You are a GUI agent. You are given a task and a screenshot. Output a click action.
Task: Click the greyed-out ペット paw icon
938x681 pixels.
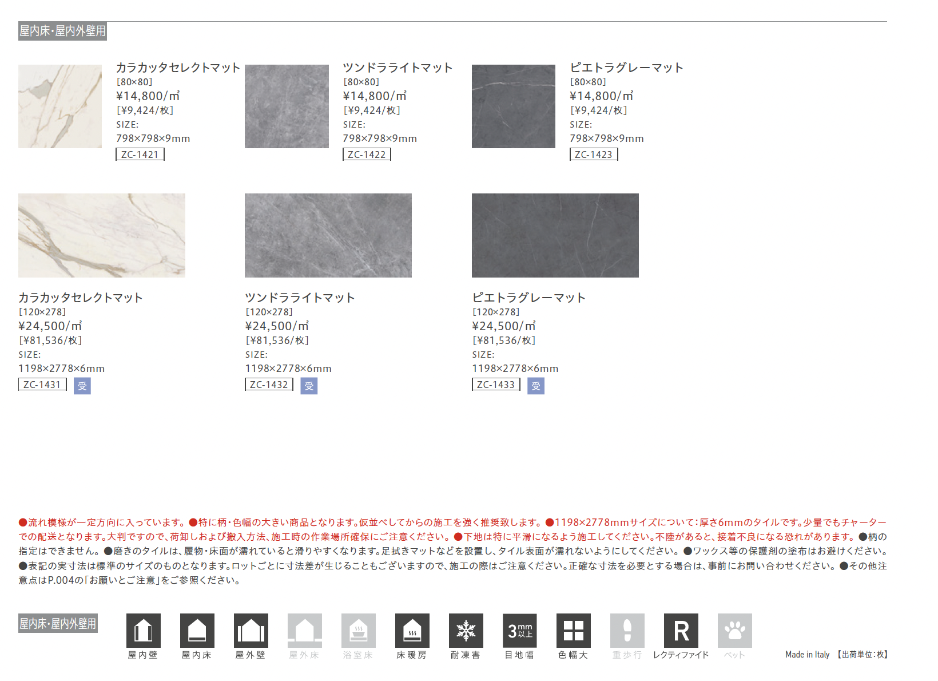point(734,631)
